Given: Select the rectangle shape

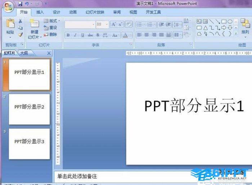Looking at the screenshot, I should pyautogui.click(x=224, y=22).
